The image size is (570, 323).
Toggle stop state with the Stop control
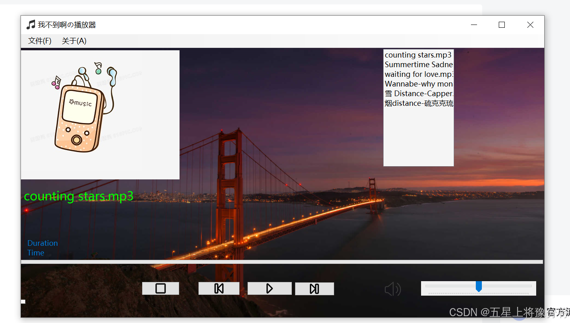(x=160, y=288)
